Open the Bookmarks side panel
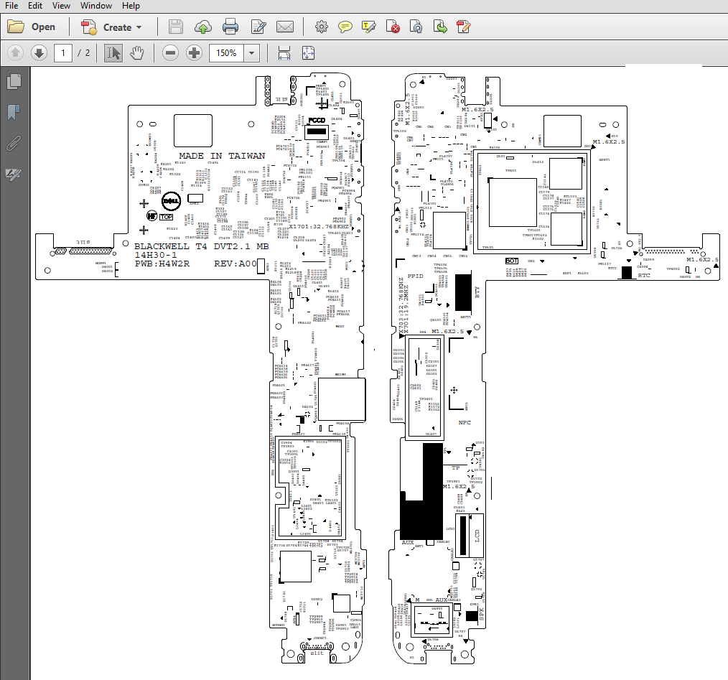The width and height of the screenshot is (728, 680). pyautogui.click(x=14, y=112)
